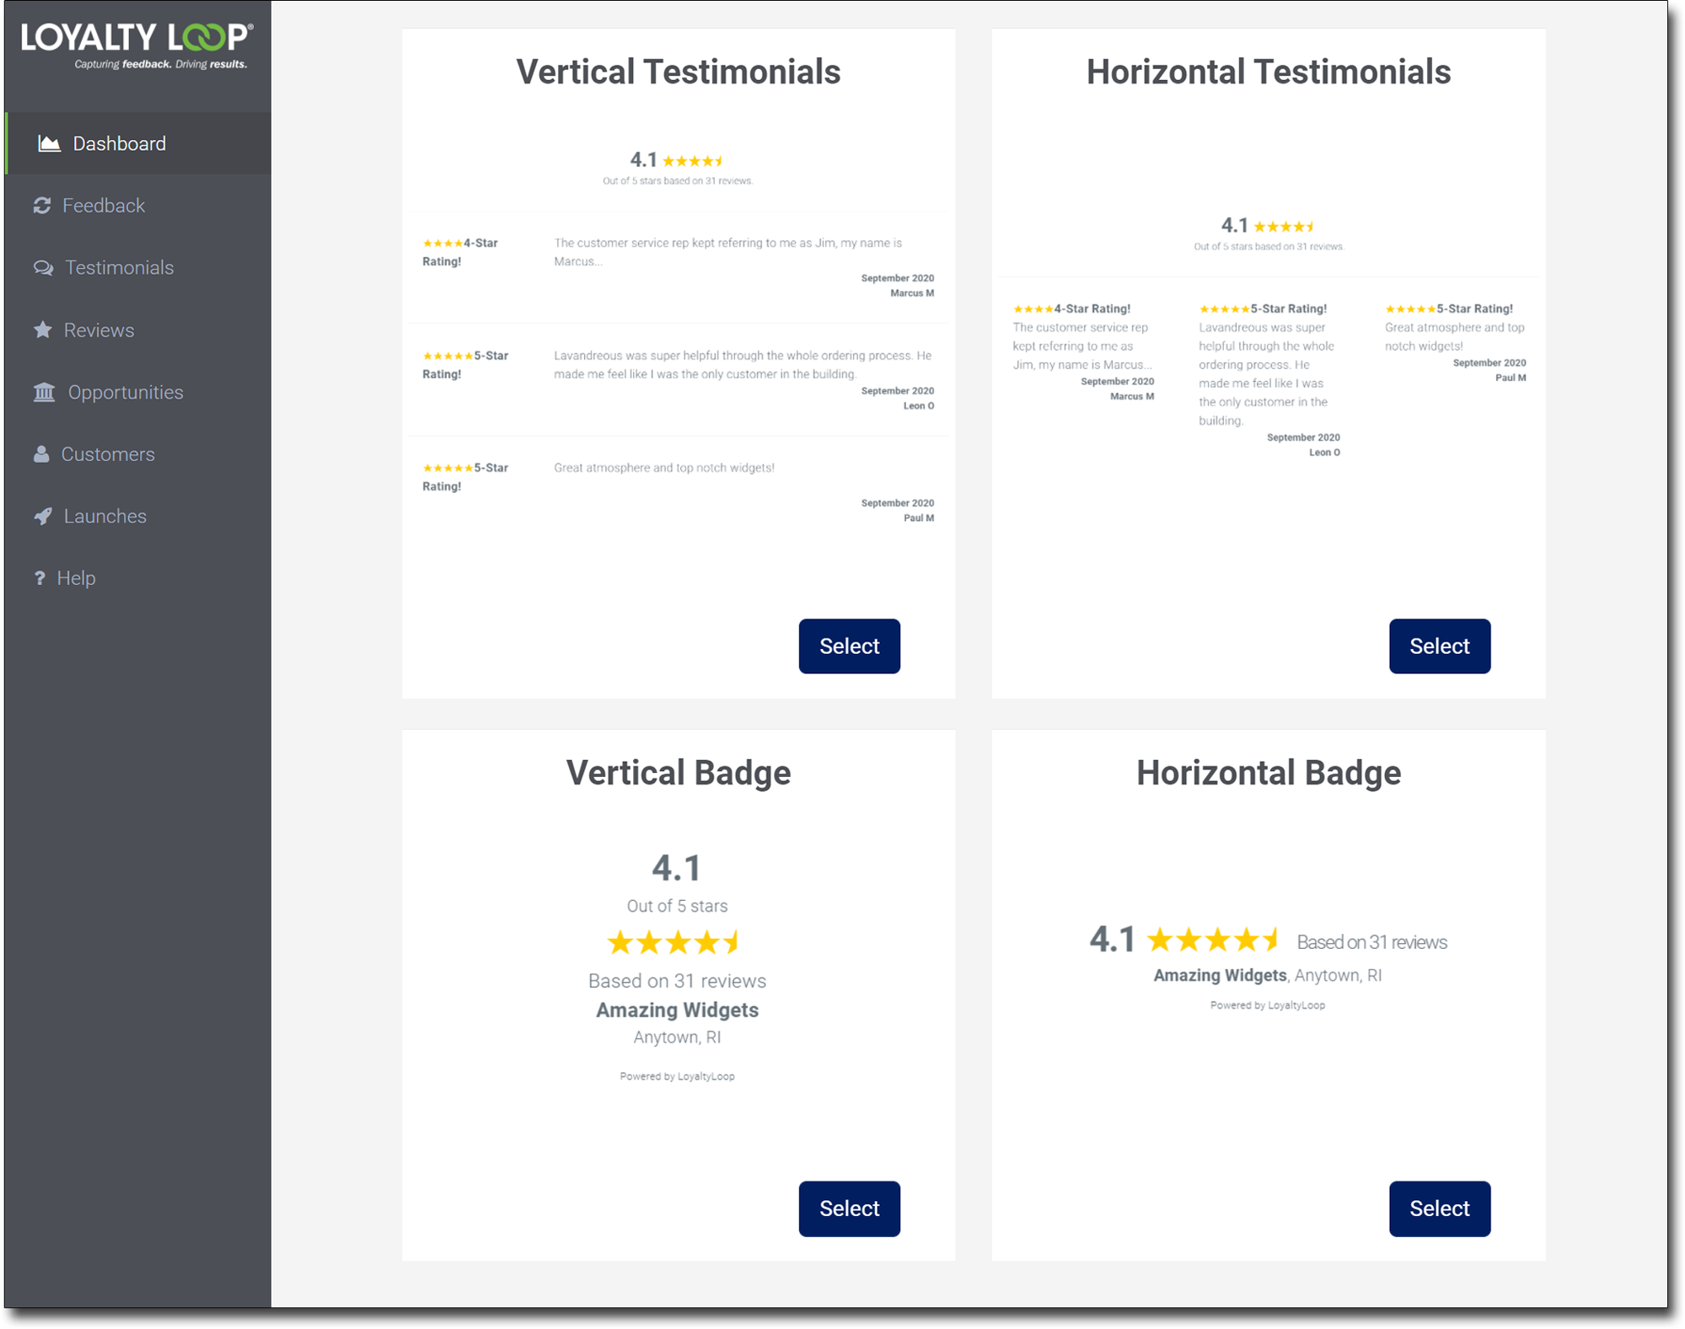Click the Vertical Testimonials heading
Viewport: 1685px width, 1329px height.
click(678, 72)
